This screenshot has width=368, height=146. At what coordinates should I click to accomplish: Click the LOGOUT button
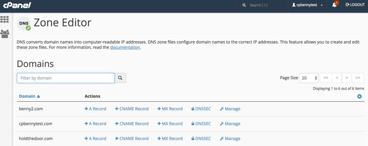(x=355, y=5)
